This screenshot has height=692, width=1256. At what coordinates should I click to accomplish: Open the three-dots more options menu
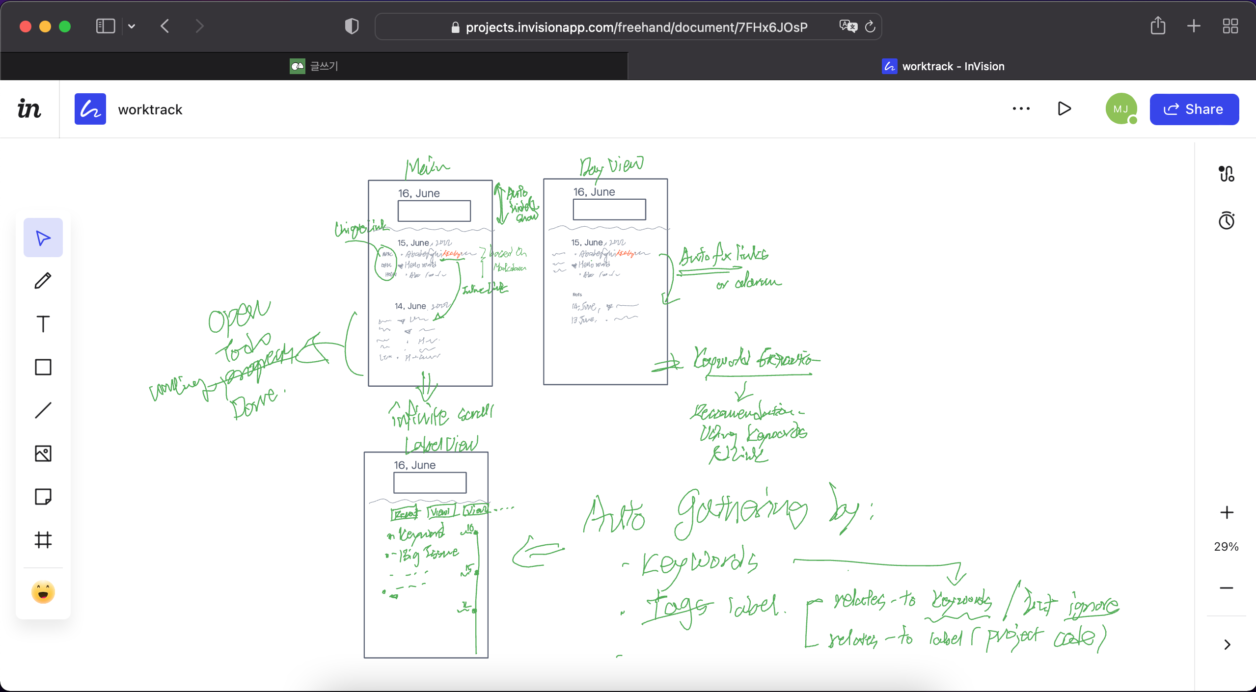pyautogui.click(x=1021, y=109)
